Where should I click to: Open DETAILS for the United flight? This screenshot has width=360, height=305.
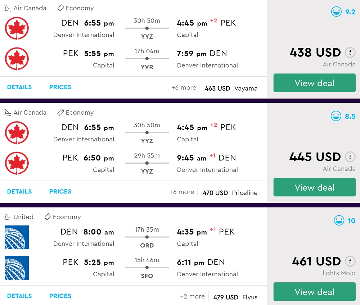(x=19, y=296)
